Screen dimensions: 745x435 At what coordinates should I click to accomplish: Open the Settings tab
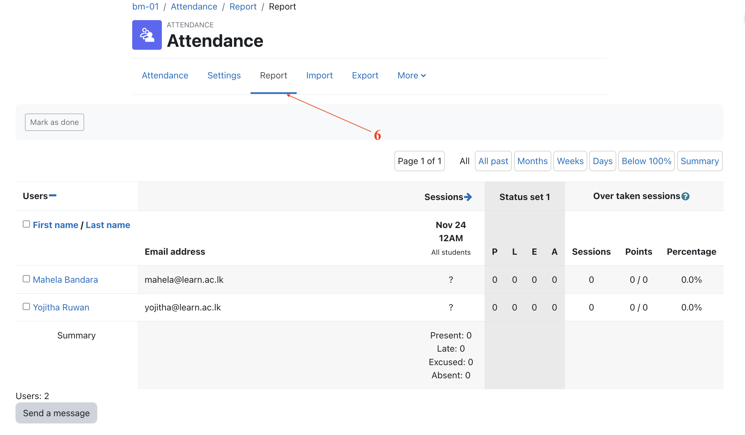(224, 75)
